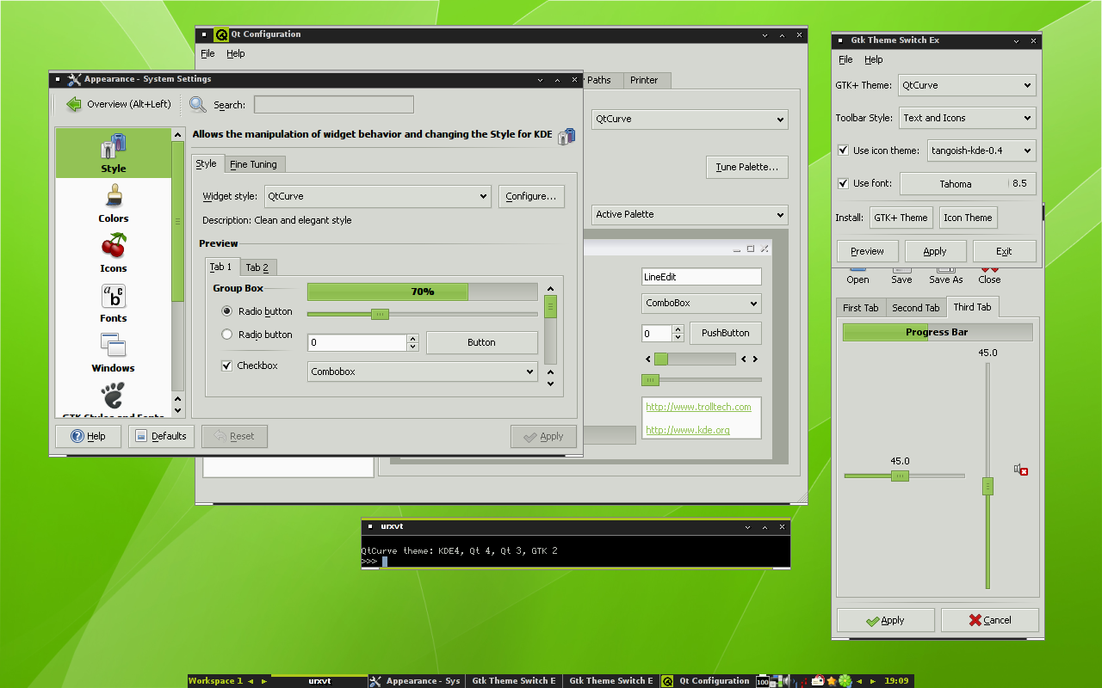
Task: Click the Search input field in System Settings
Action: (334, 105)
